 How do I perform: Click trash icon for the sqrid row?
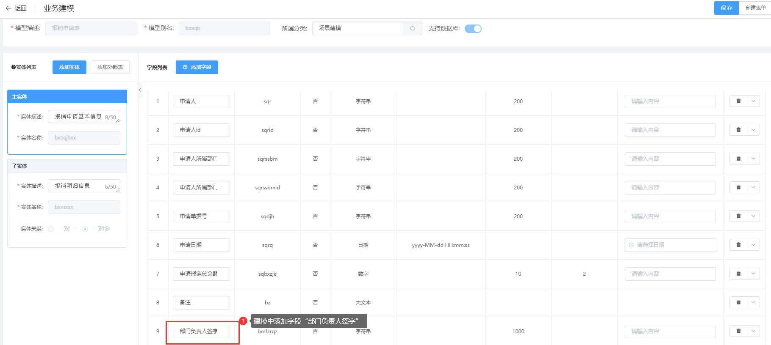(738, 130)
